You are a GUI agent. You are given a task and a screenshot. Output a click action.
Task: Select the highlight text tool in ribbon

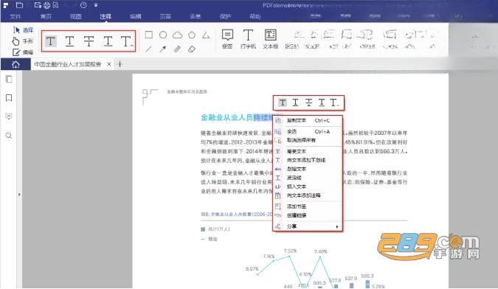(x=50, y=41)
